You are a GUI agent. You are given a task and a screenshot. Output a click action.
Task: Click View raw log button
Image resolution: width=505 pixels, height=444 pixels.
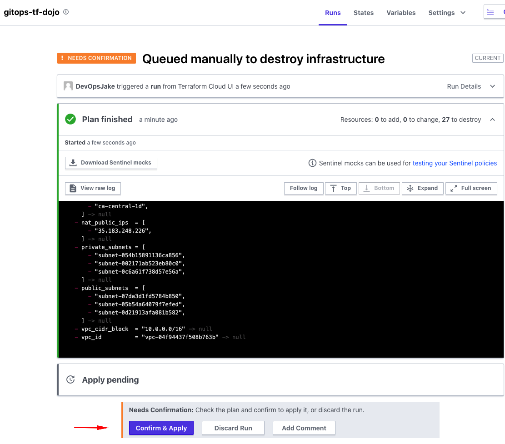point(93,188)
